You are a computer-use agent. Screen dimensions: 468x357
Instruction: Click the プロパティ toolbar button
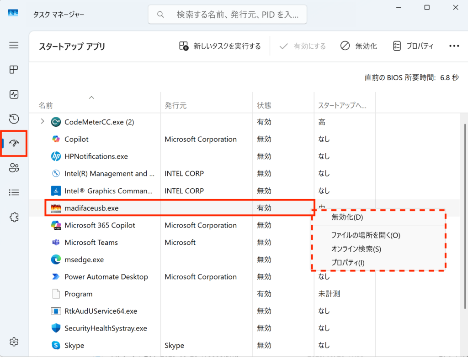tap(413, 46)
